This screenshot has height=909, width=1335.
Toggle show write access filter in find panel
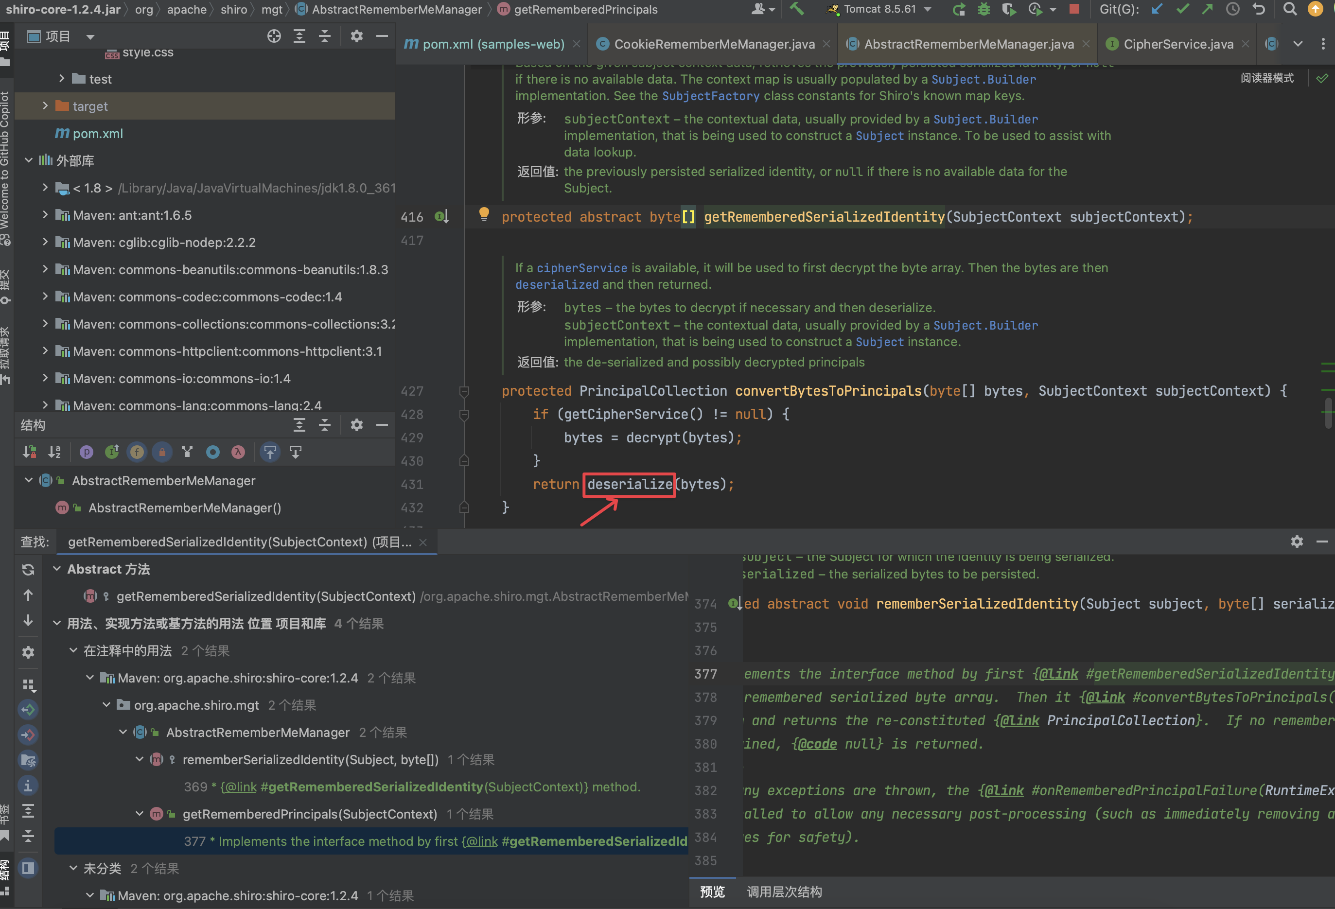[x=28, y=735]
